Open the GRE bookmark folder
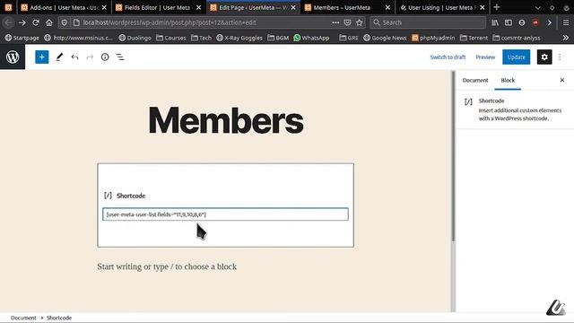The height and width of the screenshot is (323, 574). (x=349, y=38)
